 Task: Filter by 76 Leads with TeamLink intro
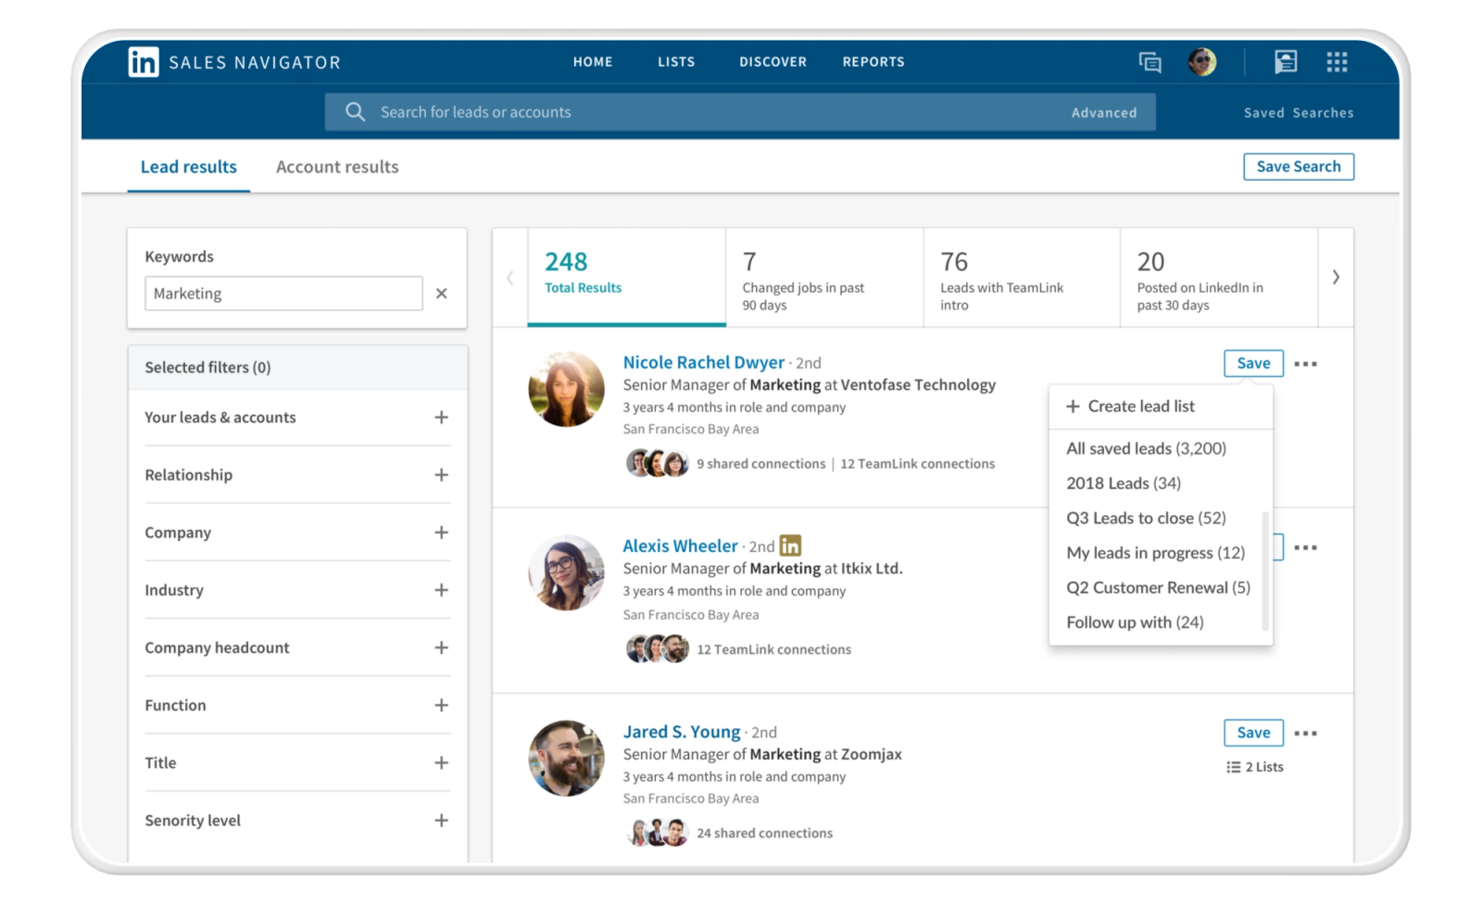pyautogui.click(x=1022, y=277)
